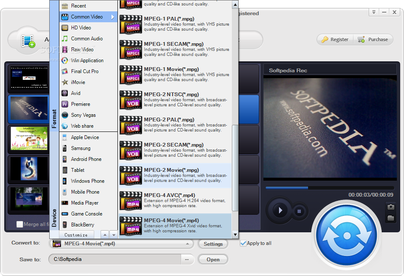Choose the Game Console category
Screen dimensions: 404x276
tap(88, 214)
